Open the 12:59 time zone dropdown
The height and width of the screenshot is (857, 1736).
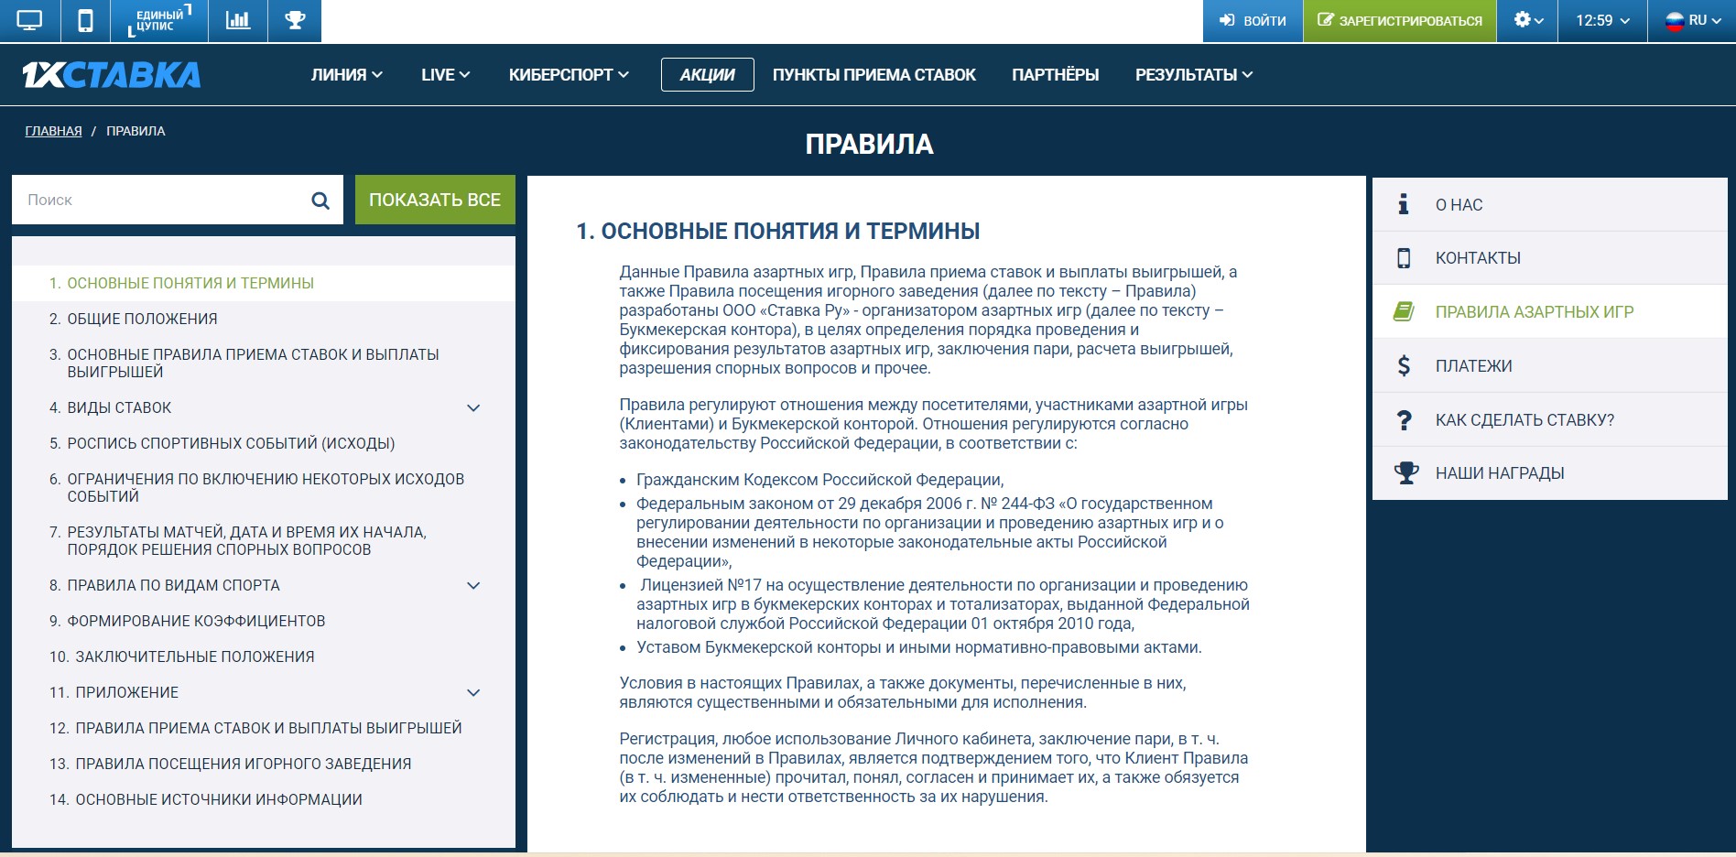pyautogui.click(x=1602, y=21)
